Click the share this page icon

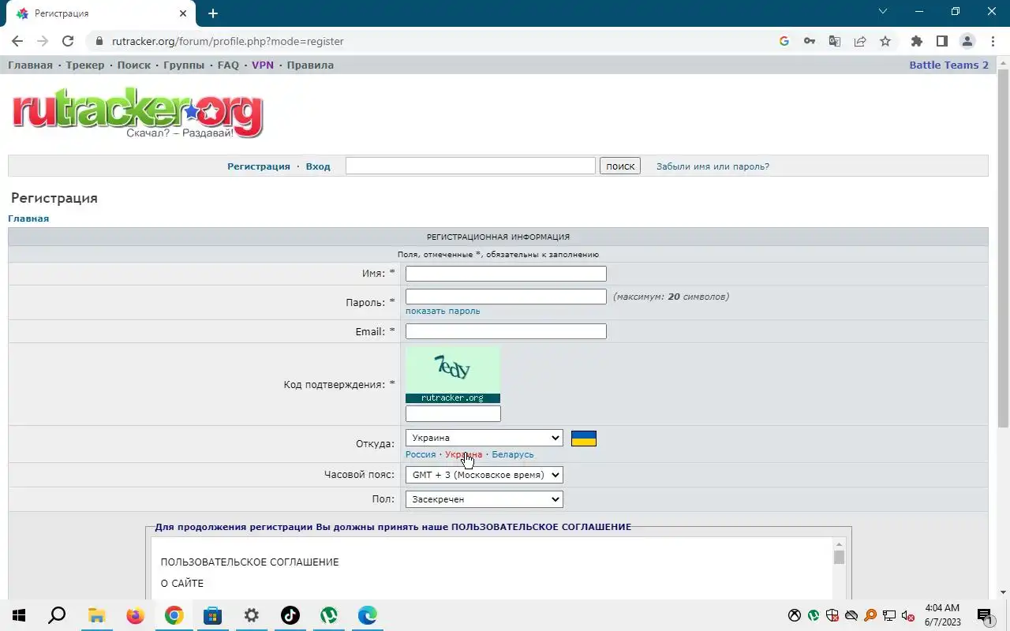tap(860, 41)
